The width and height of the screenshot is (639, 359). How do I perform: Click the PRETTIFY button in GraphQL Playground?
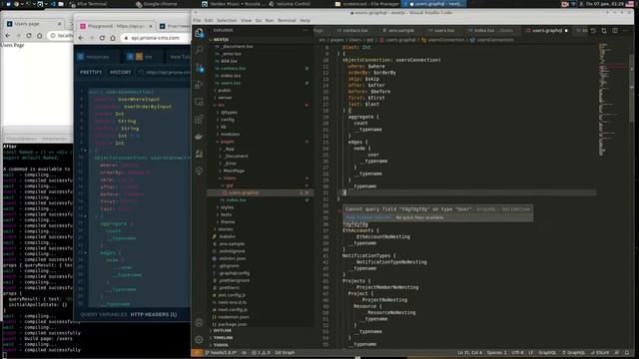(x=91, y=72)
